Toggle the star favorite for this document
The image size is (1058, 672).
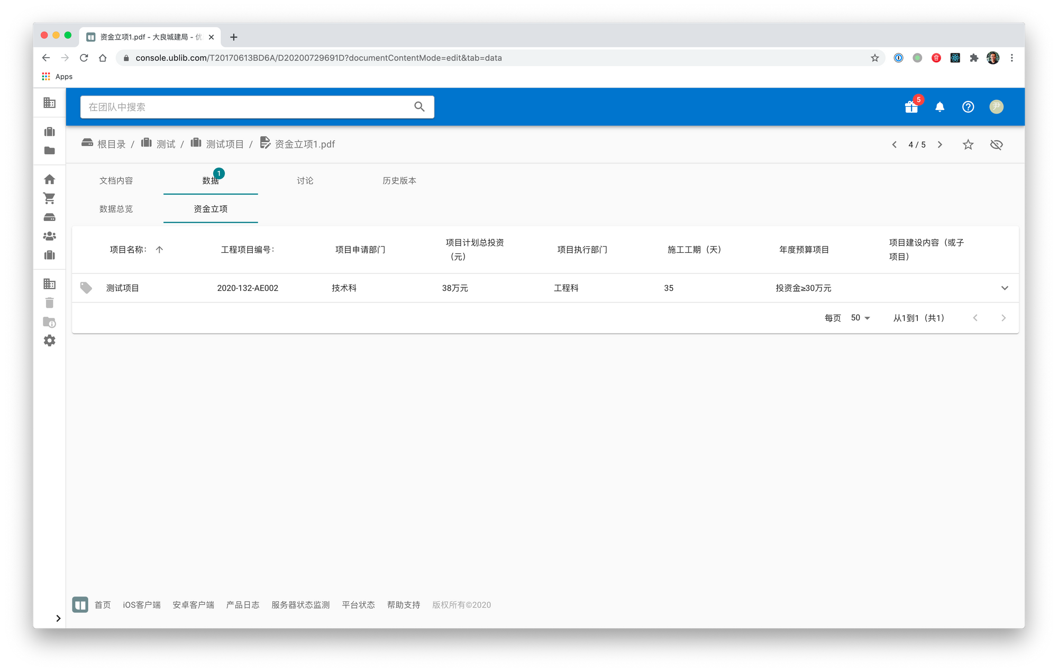968,144
